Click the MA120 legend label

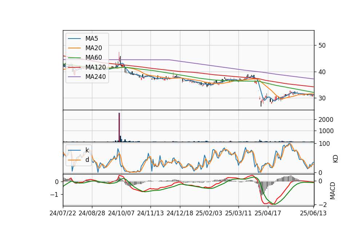pos(96,67)
